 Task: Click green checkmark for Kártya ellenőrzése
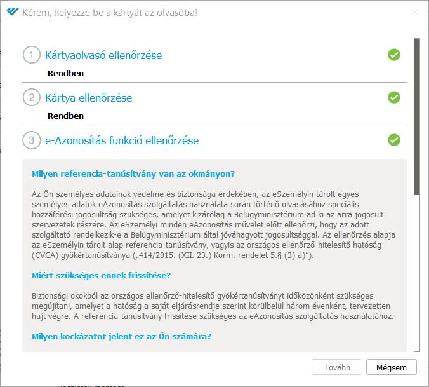(393, 97)
